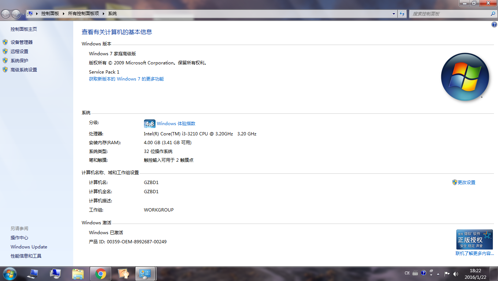Screen dimensions: 498x281
Task: Open 设备管理器
Action: pyautogui.click(x=22, y=42)
